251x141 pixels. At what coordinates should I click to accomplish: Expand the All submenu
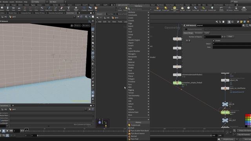[138, 119]
